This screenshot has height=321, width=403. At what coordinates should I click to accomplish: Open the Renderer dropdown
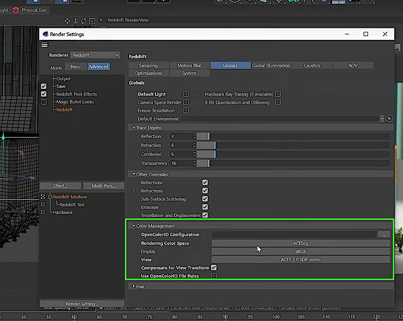[96, 55]
